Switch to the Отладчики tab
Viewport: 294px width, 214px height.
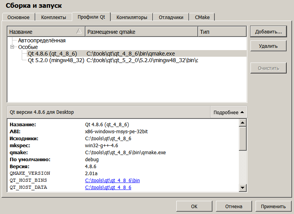[171, 17]
